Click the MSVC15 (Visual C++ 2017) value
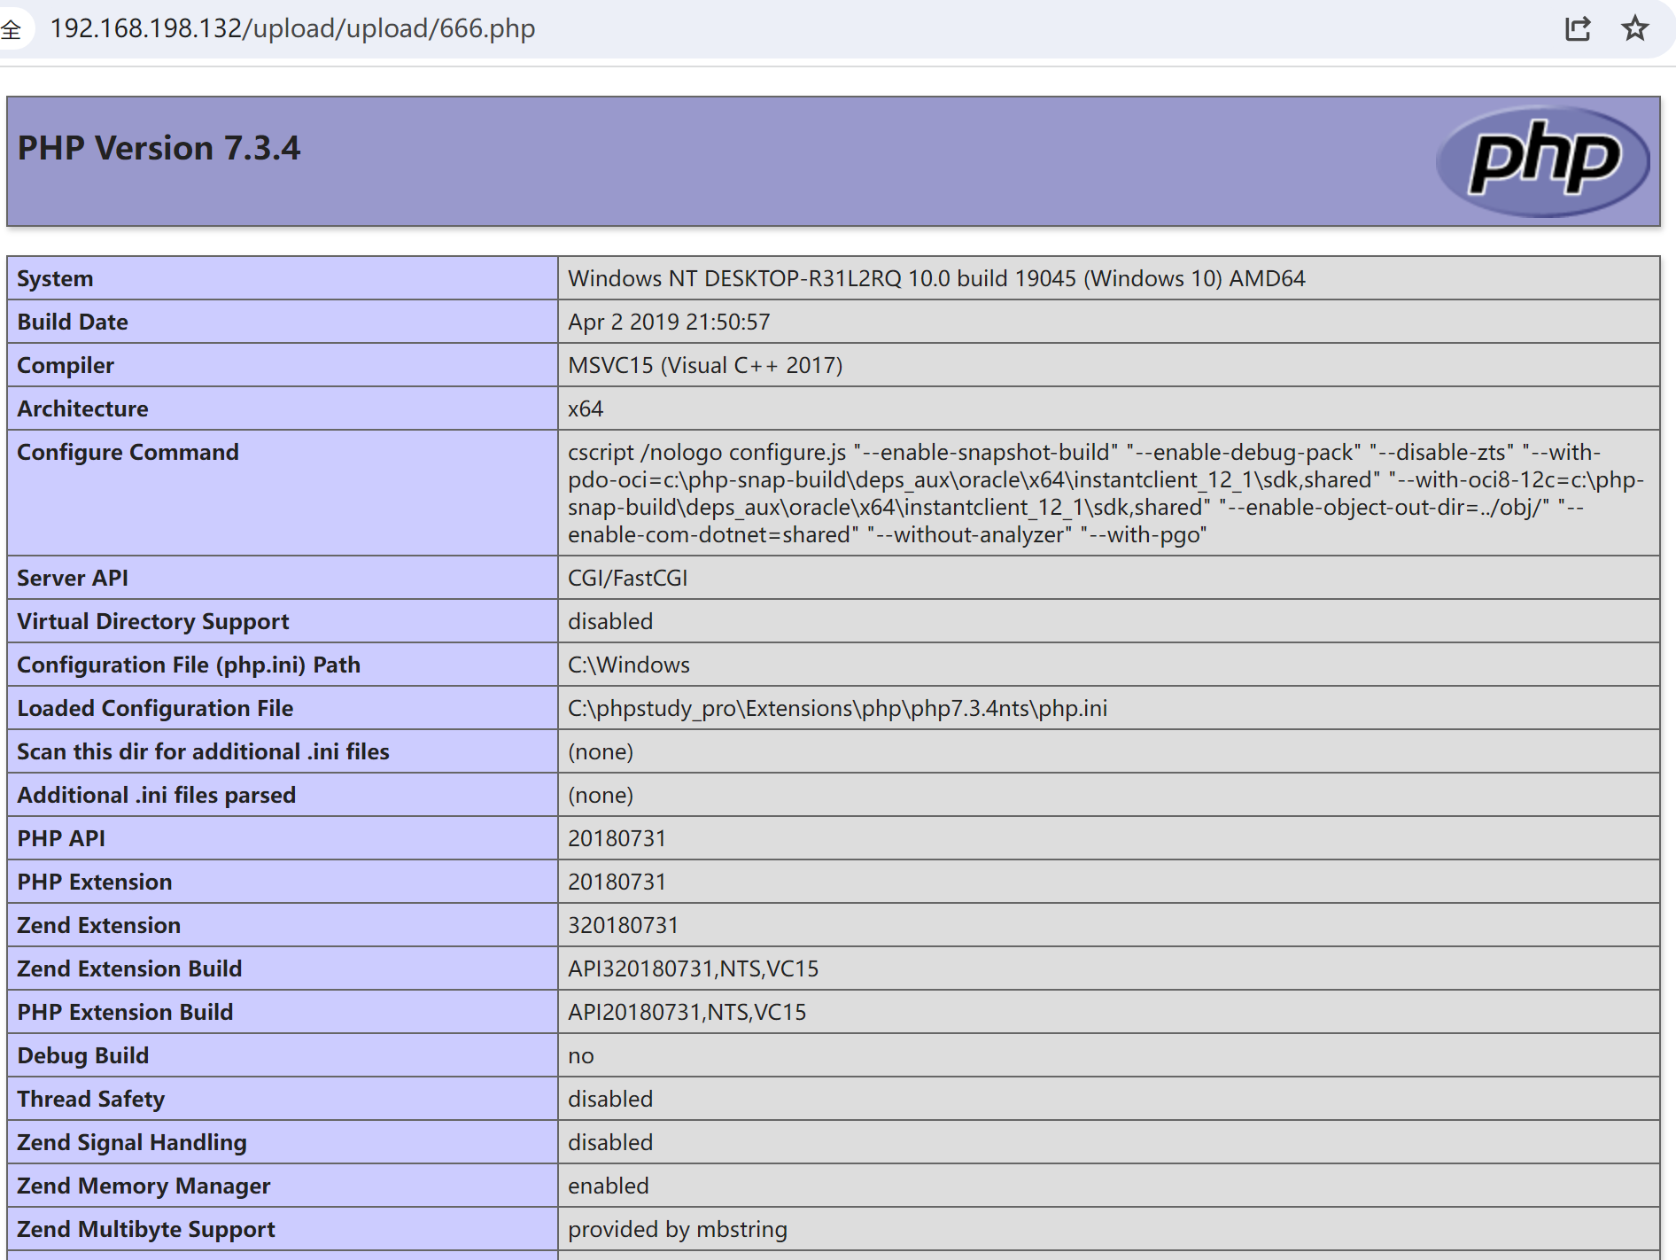1676x1260 pixels. [705, 365]
